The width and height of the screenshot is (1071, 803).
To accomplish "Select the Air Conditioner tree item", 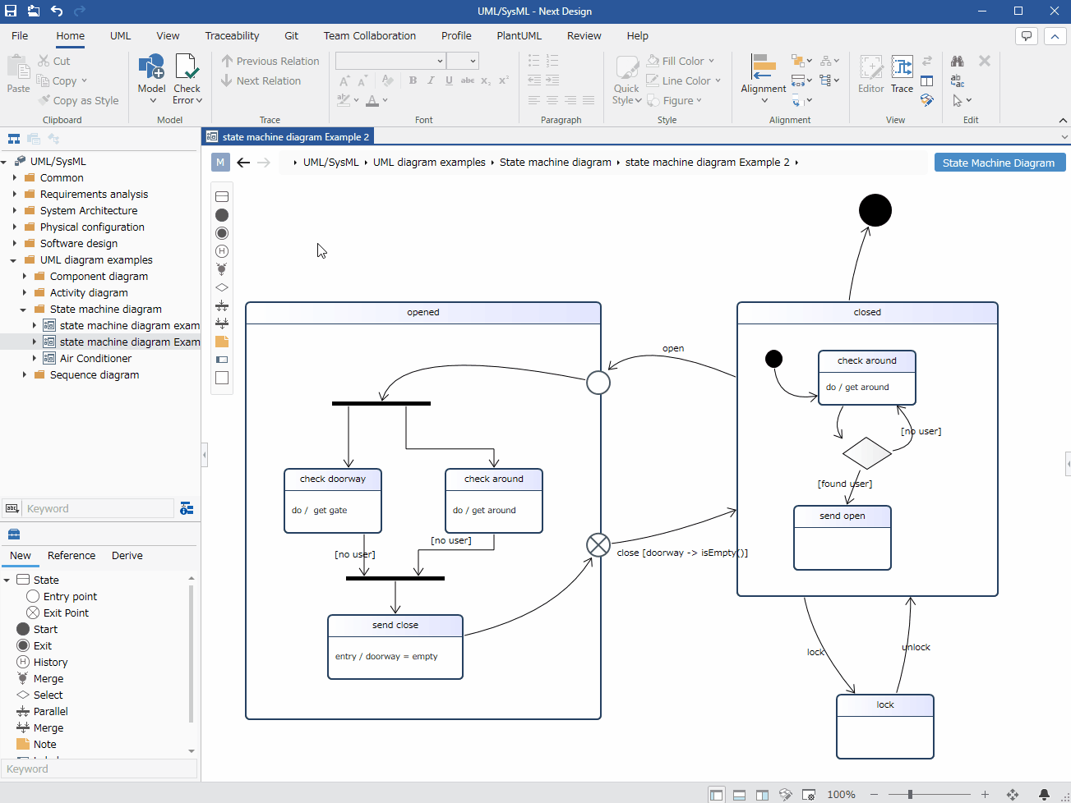I will coord(95,359).
